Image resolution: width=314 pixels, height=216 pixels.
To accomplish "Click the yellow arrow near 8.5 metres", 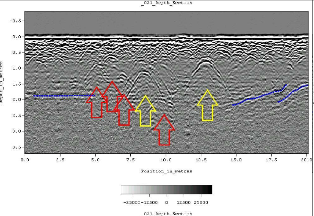I will click(146, 111).
